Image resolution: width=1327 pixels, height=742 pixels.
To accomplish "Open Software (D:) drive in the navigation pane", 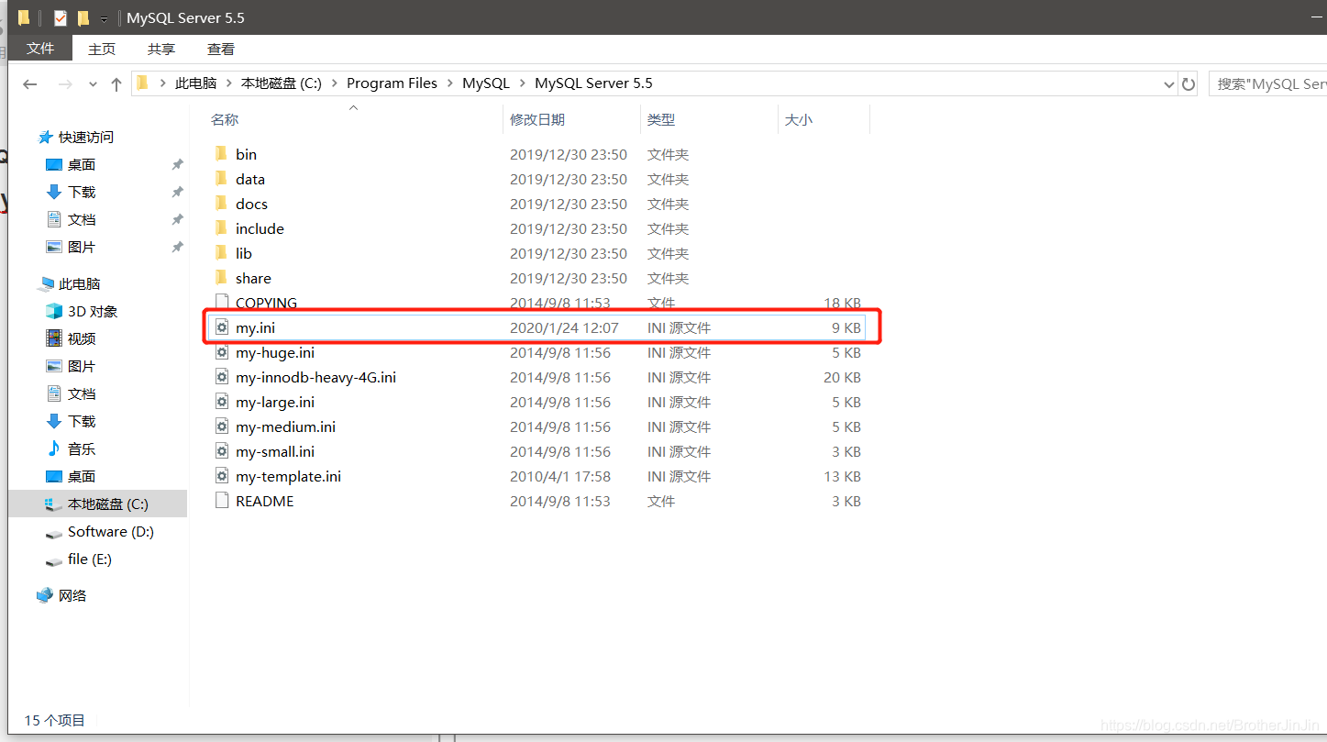I will [111, 531].
